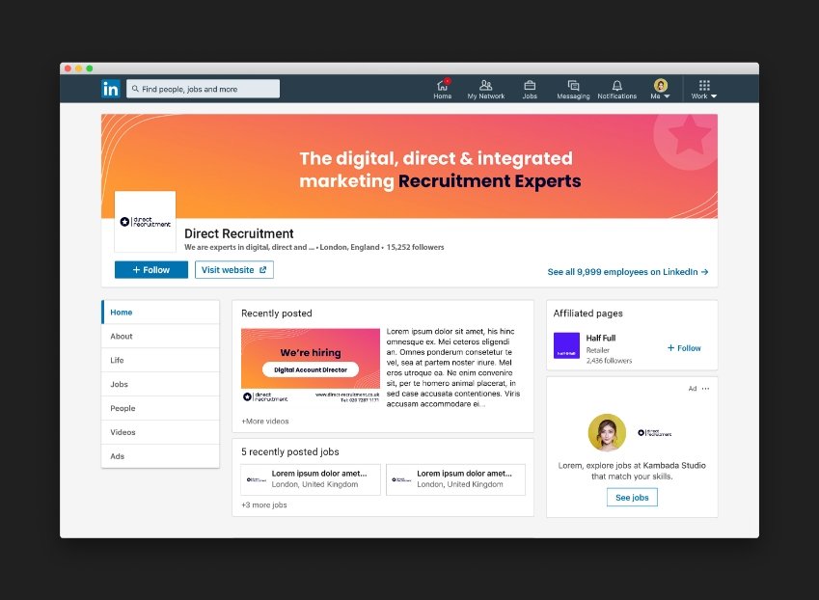Select Ads in the page sidebar
The image size is (819, 600).
(x=160, y=456)
